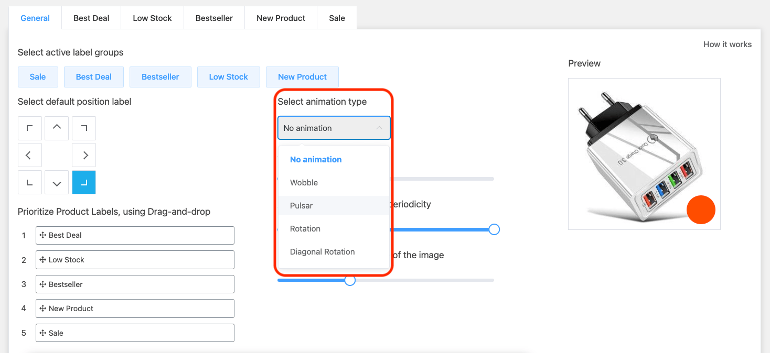Toggle the Bestseller label group

[160, 76]
